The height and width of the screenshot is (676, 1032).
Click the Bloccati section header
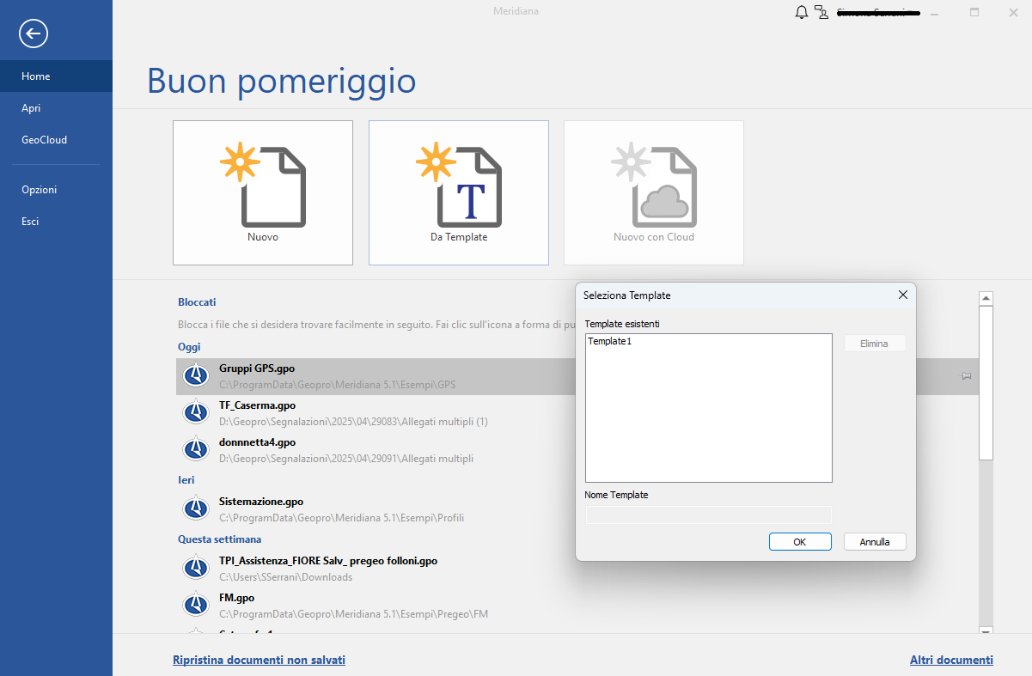pyautogui.click(x=197, y=302)
